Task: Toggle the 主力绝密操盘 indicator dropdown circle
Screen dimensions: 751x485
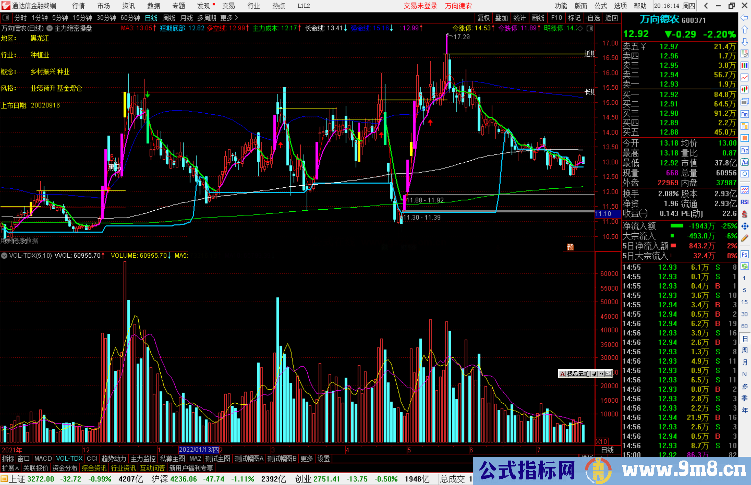Action: pos(49,28)
